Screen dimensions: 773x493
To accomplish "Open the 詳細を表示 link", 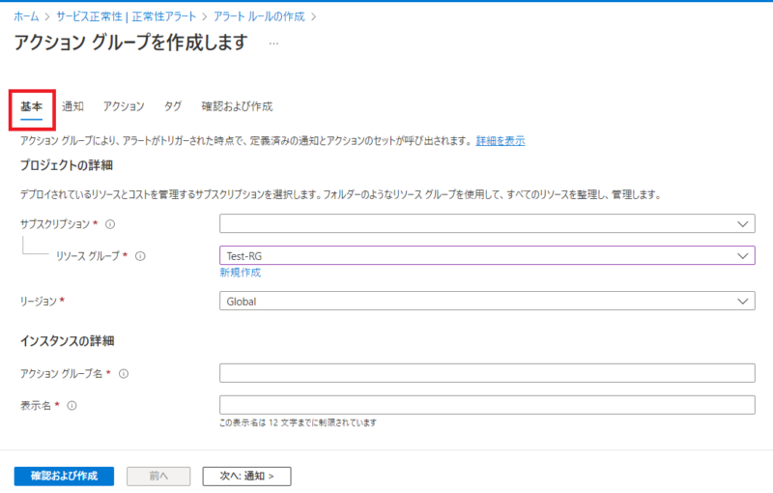I will (501, 141).
